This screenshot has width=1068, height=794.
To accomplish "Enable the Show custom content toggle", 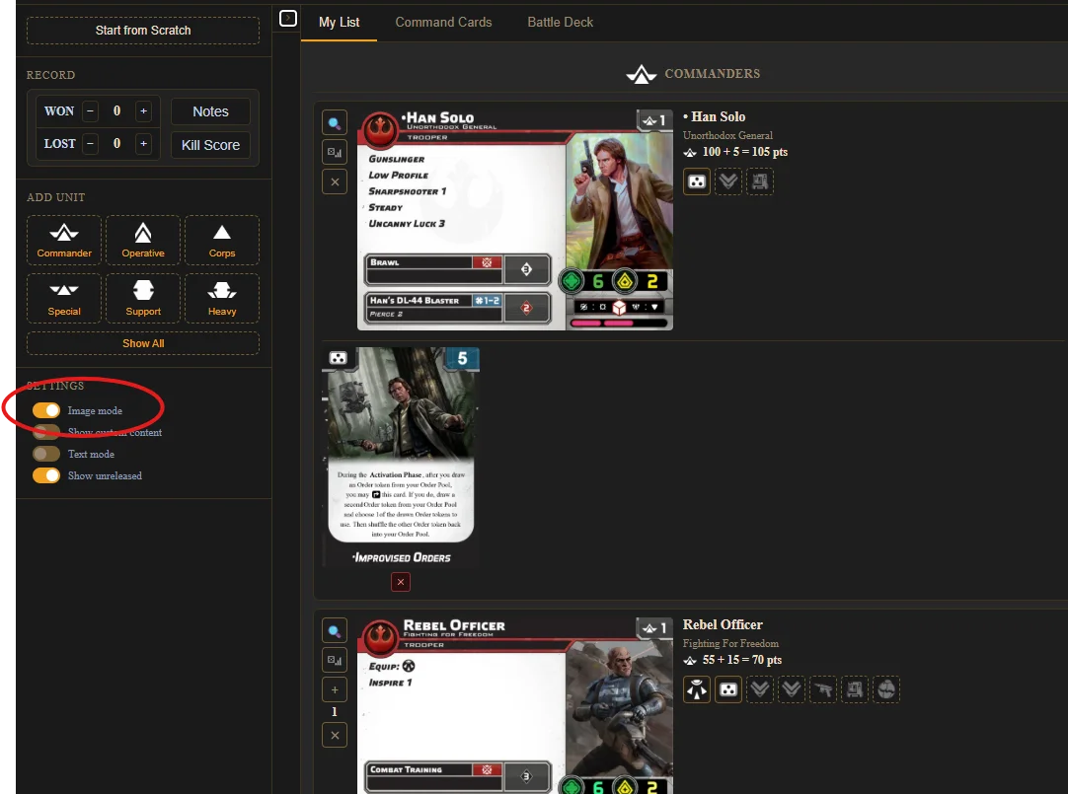I will pos(46,432).
